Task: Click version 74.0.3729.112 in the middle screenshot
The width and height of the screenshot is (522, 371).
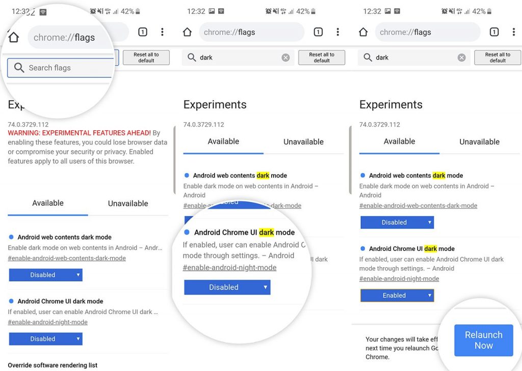Action: pos(204,125)
